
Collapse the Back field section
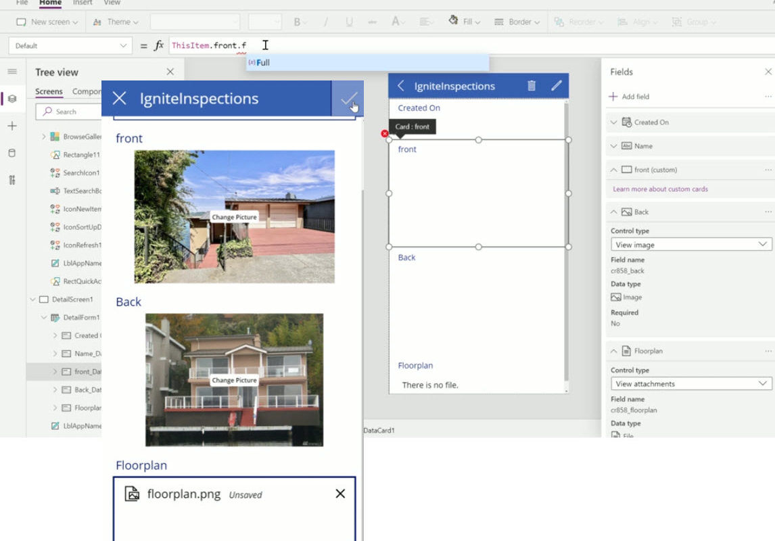pyautogui.click(x=613, y=212)
